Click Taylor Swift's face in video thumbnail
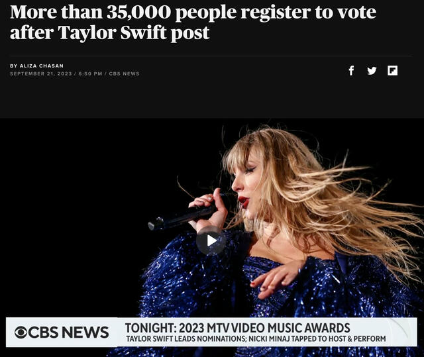Screen dimensions: 424x357 [x=246, y=183]
